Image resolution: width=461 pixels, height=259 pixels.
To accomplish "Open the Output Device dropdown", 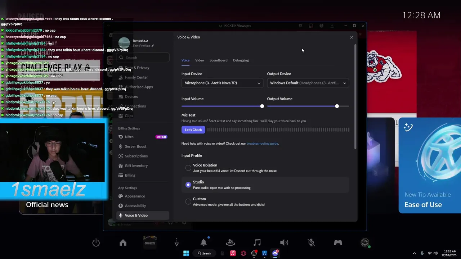I will click(308, 83).
